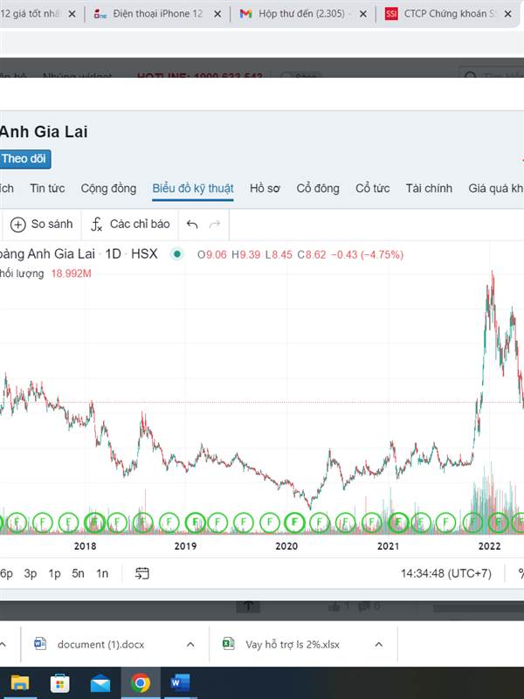This screenshot has height=699, width=524.
Task: Open Các chỉ báo indicators menu
Action: click(130, 225)
